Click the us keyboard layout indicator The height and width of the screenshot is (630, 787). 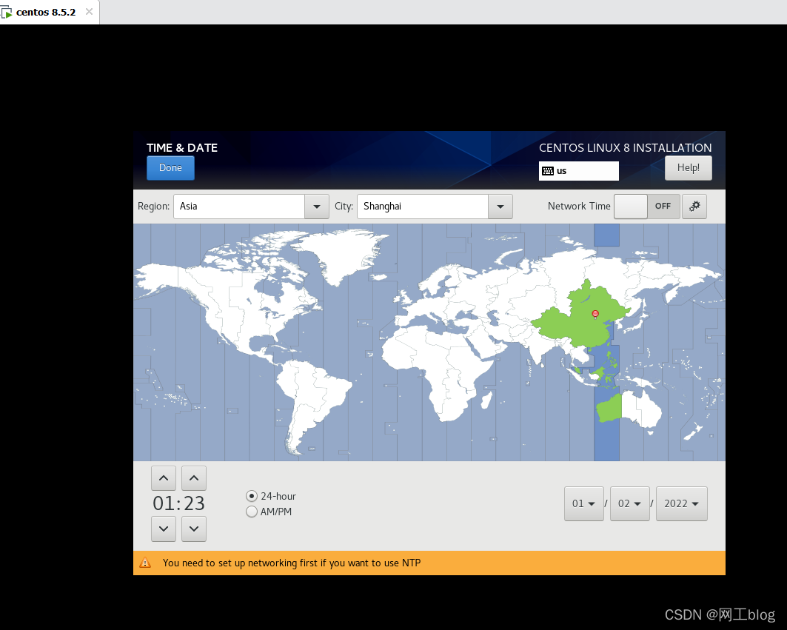(578, 171)
